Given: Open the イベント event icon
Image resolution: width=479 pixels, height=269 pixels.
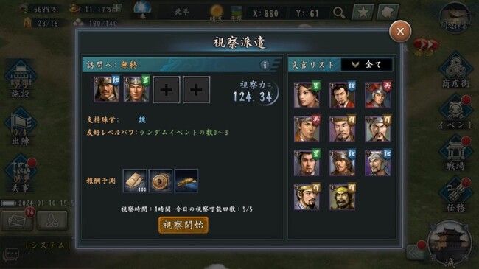Looking at the screenshot, I should [x=455, y=112].
